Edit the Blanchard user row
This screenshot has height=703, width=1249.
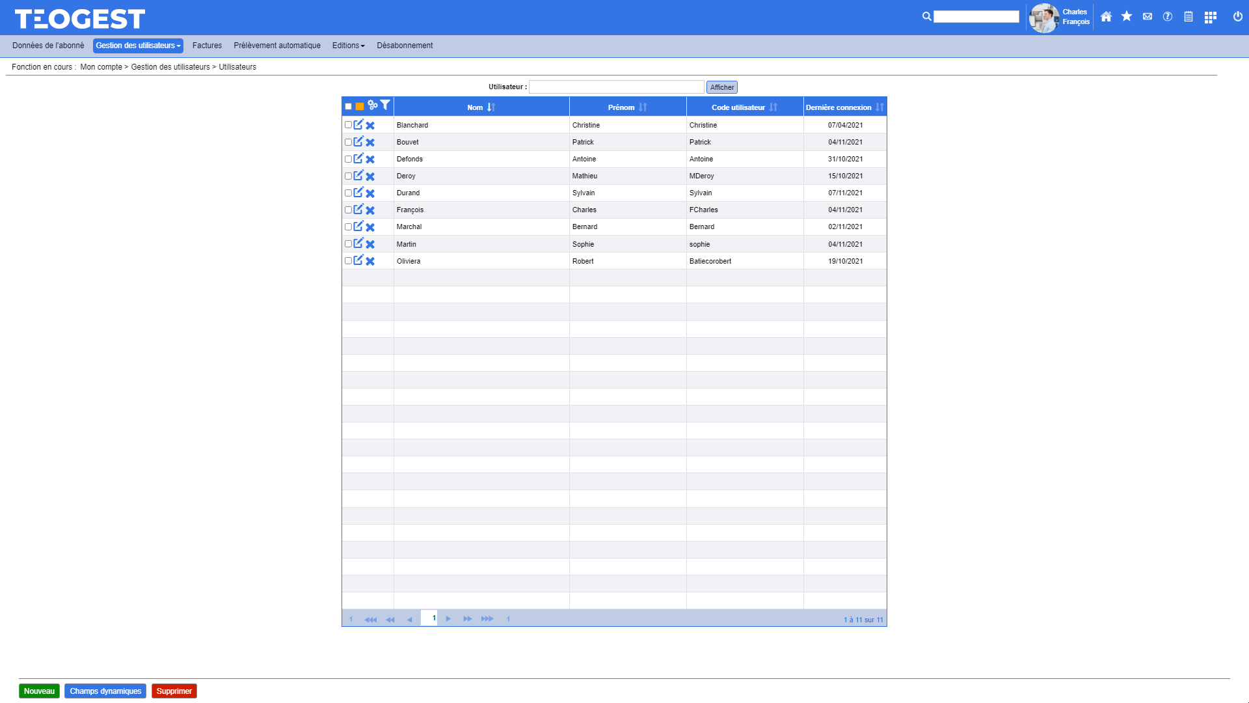(358, 124)
